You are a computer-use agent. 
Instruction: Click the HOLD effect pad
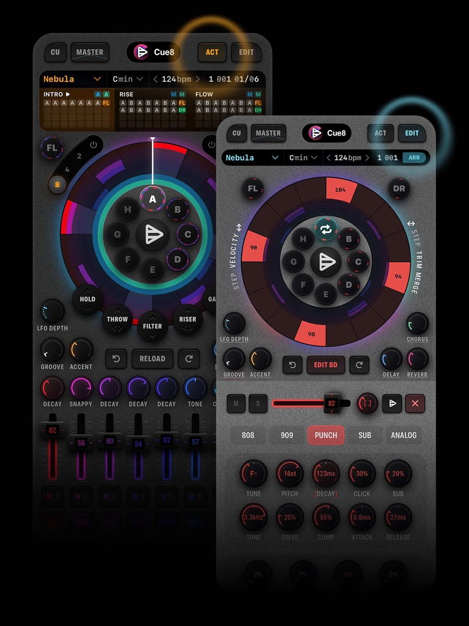pyautogui.click(x=88, y=299)
